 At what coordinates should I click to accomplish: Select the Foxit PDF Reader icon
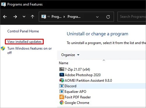point(62,97)
